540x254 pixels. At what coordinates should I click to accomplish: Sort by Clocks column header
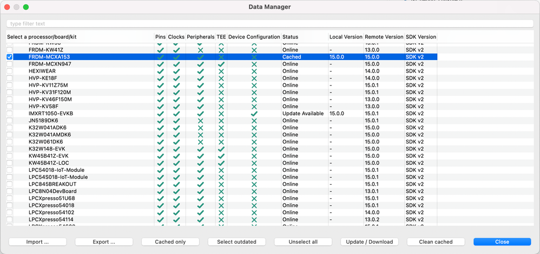[x=176, y=37]
